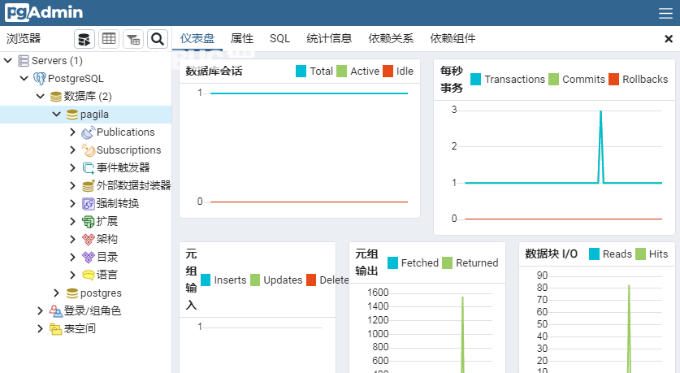
Task: Click the 外部数据封装器 node icon
Action: 88,185
